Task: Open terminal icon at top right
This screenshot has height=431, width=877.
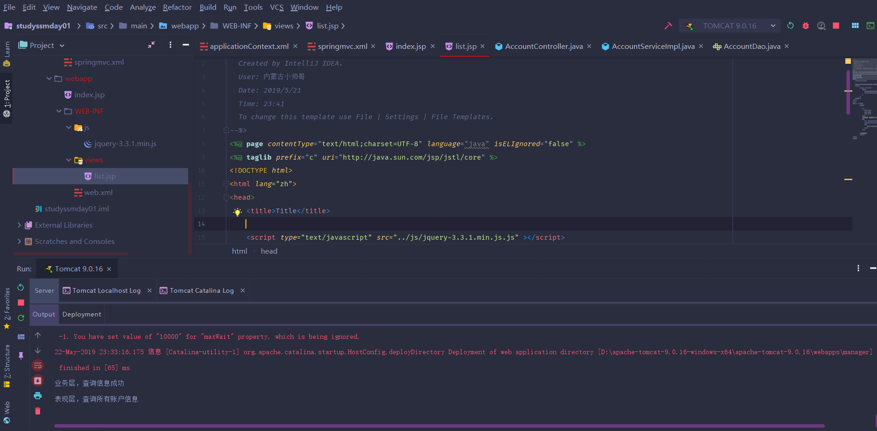Action: [x=870, y=26]
